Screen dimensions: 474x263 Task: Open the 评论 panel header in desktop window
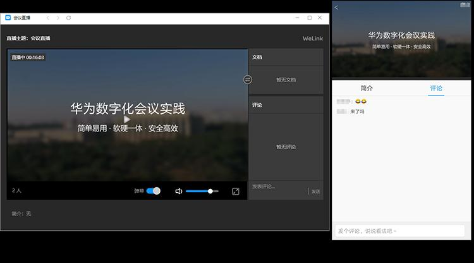pos(286,105)
